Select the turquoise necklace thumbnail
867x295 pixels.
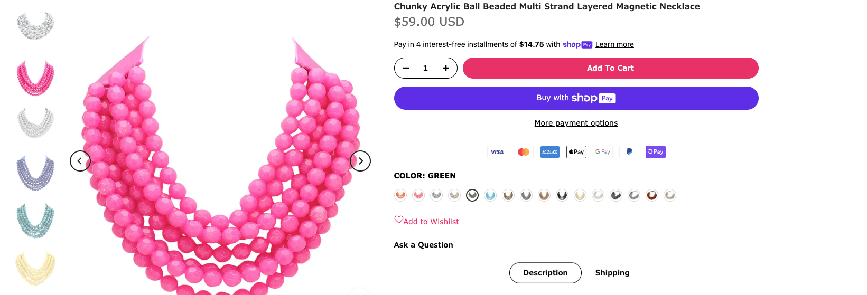[x=35, y=220]
